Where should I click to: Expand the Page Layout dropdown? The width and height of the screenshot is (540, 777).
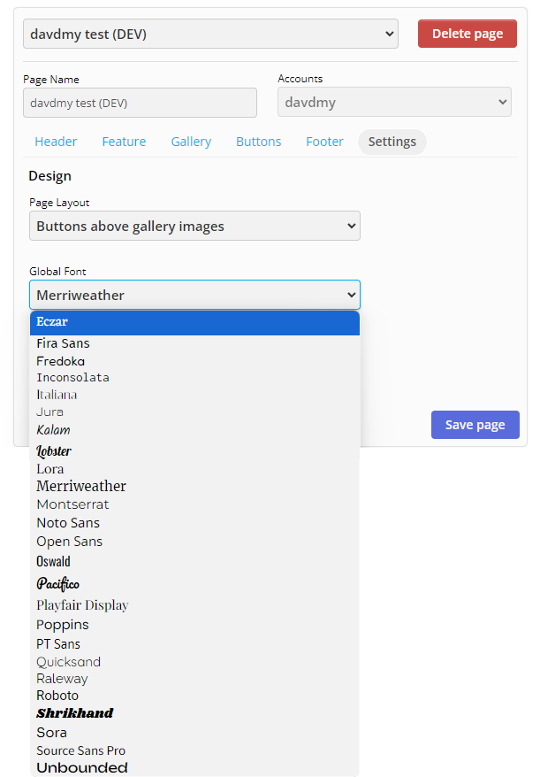point(194,226)
